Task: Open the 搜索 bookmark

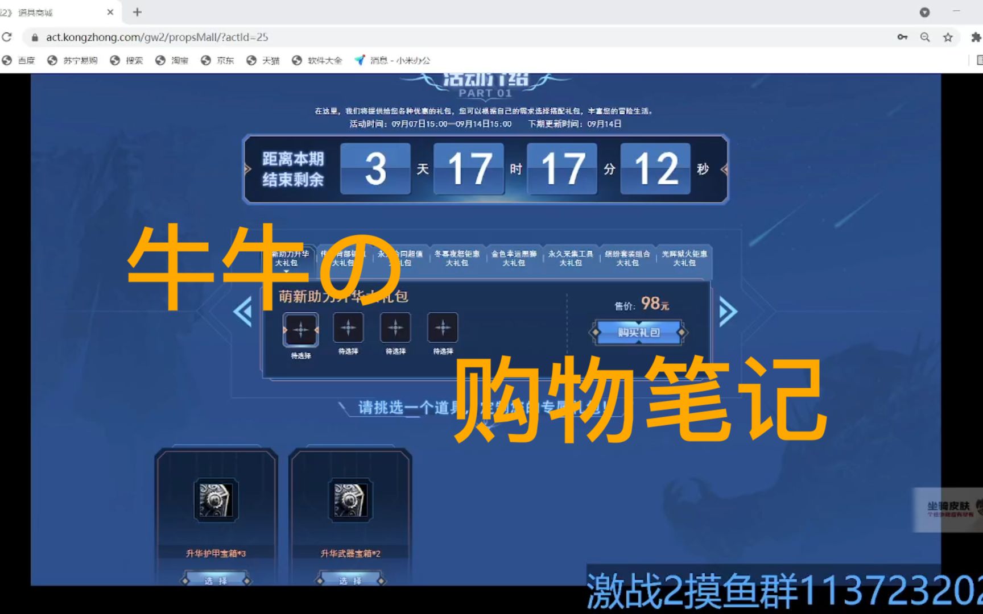Action: (x=126, y=60)
